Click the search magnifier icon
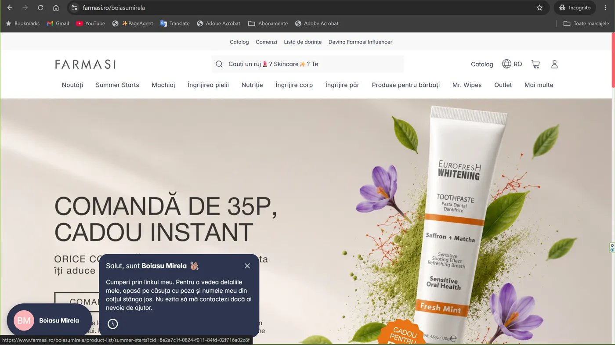Image resolution: width=615 pixels, height=345 pixels. pyautogui.click(x=219, y=64)
